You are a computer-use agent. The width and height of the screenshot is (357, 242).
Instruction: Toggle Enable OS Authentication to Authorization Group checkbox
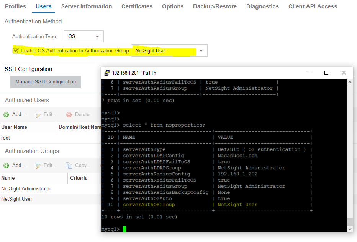(x=15, y=50)
